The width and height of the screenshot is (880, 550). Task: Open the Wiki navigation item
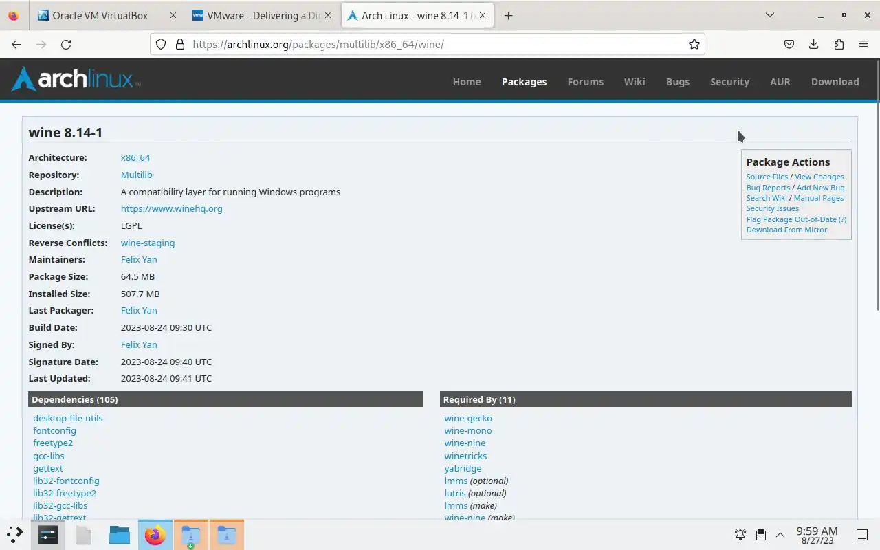point(635,81)
